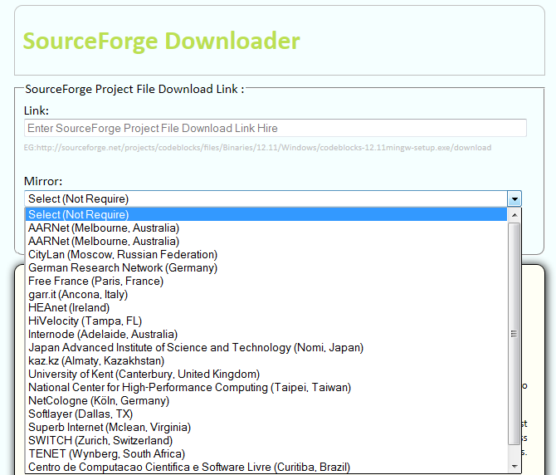Click the SourceForge link input field

(x=276, y=128)
